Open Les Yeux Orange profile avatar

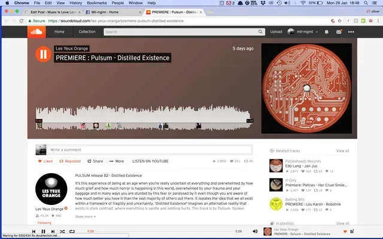tap(51, 189)
